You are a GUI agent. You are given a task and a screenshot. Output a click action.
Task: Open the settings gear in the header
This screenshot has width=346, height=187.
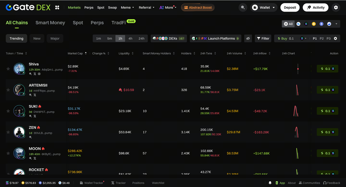pyautogui.click(x=336, y=8)
